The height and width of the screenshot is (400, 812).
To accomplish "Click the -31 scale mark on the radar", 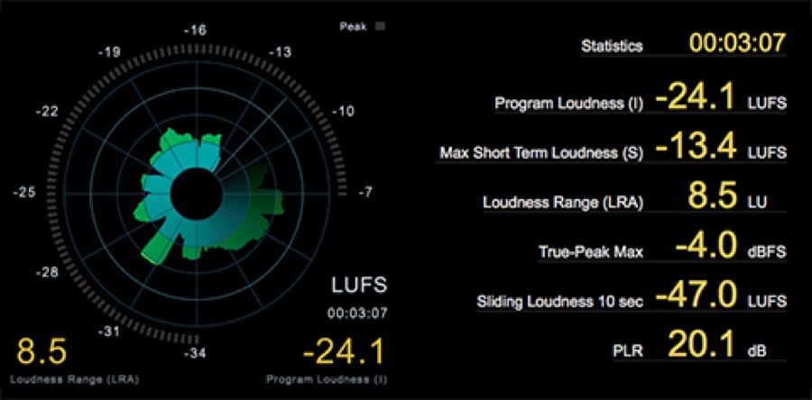I will click(109, 332).
